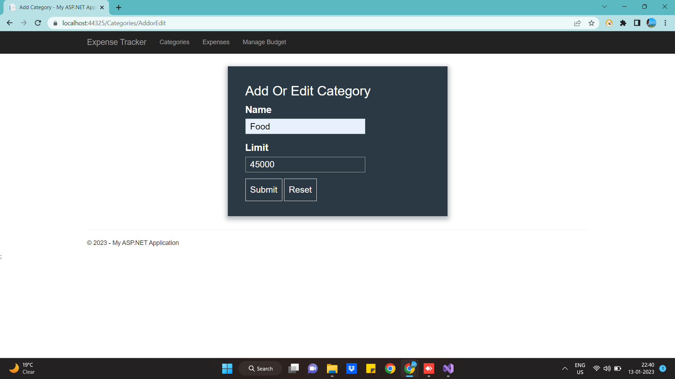
Task: Click inside the Limit input field
Action: [x=305, y=164]
